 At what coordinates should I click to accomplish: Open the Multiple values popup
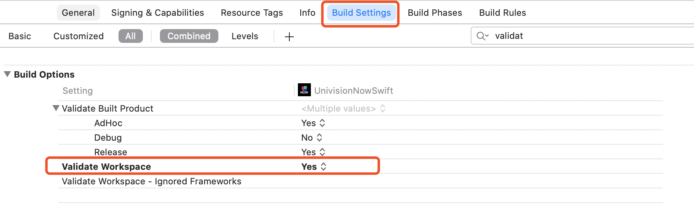pyautogui.click(x=343, y=108)
